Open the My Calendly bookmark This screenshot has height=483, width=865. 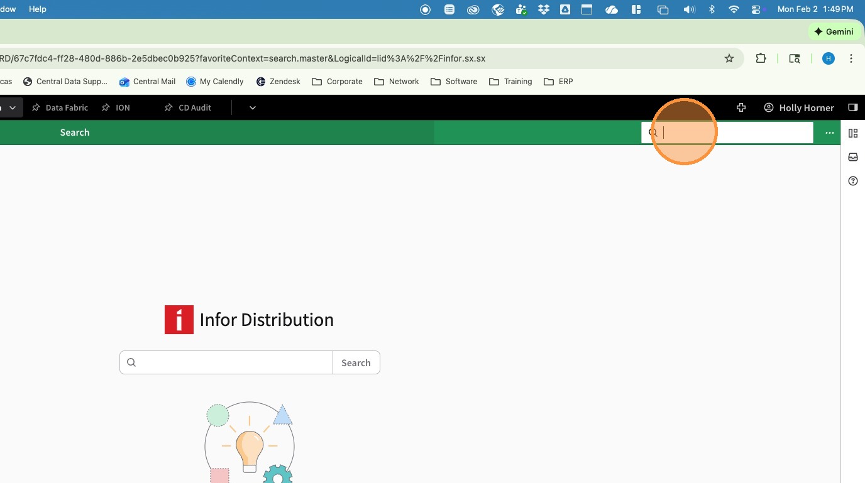pos(215,82)
